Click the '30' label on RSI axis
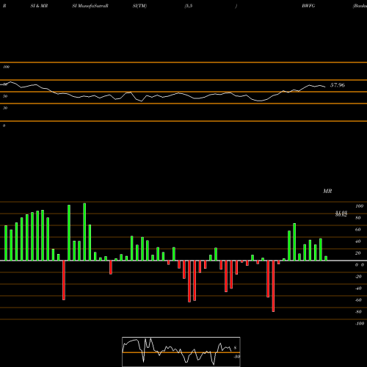Image resolution: width=367 pixels, height=367 pixels. pyautogui.click(x=5, y=108)
